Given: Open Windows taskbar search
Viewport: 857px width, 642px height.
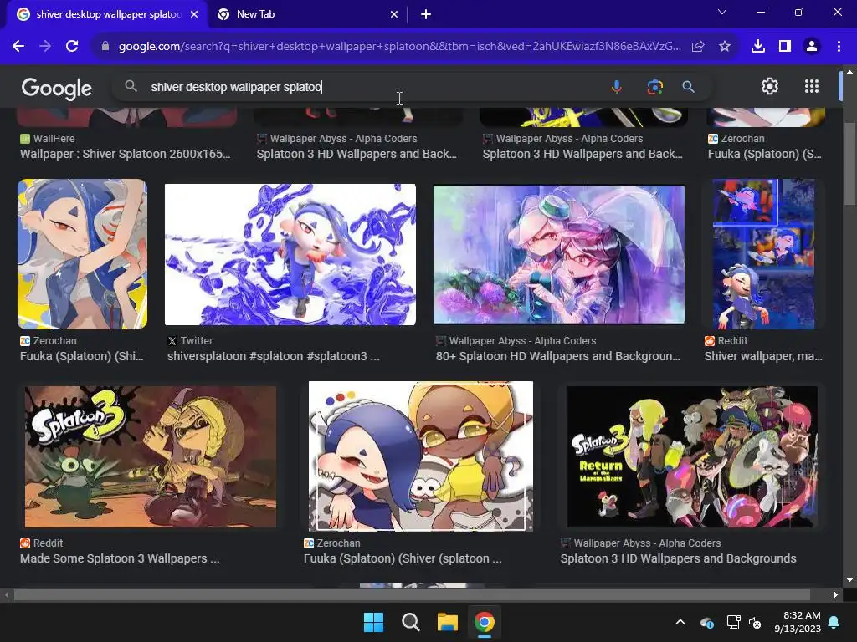Looking at the screenshot, I should coord(410,622).
